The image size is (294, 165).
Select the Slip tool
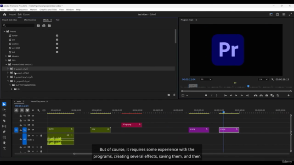(4, 126)
